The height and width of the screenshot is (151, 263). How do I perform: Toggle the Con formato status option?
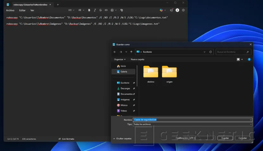pyautogui.click(x=66, y=139)
